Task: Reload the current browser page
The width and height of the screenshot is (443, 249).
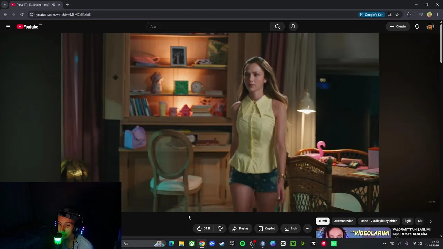Action: pyautogui.click(x=22, y=15)
